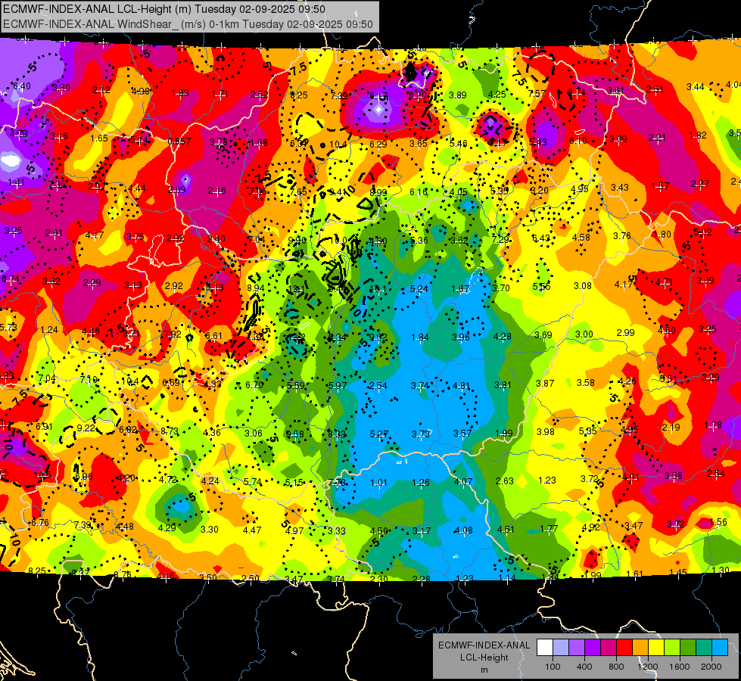Click the wind shear value 3.87
The image size is (741, 681).
click(545, 384)
